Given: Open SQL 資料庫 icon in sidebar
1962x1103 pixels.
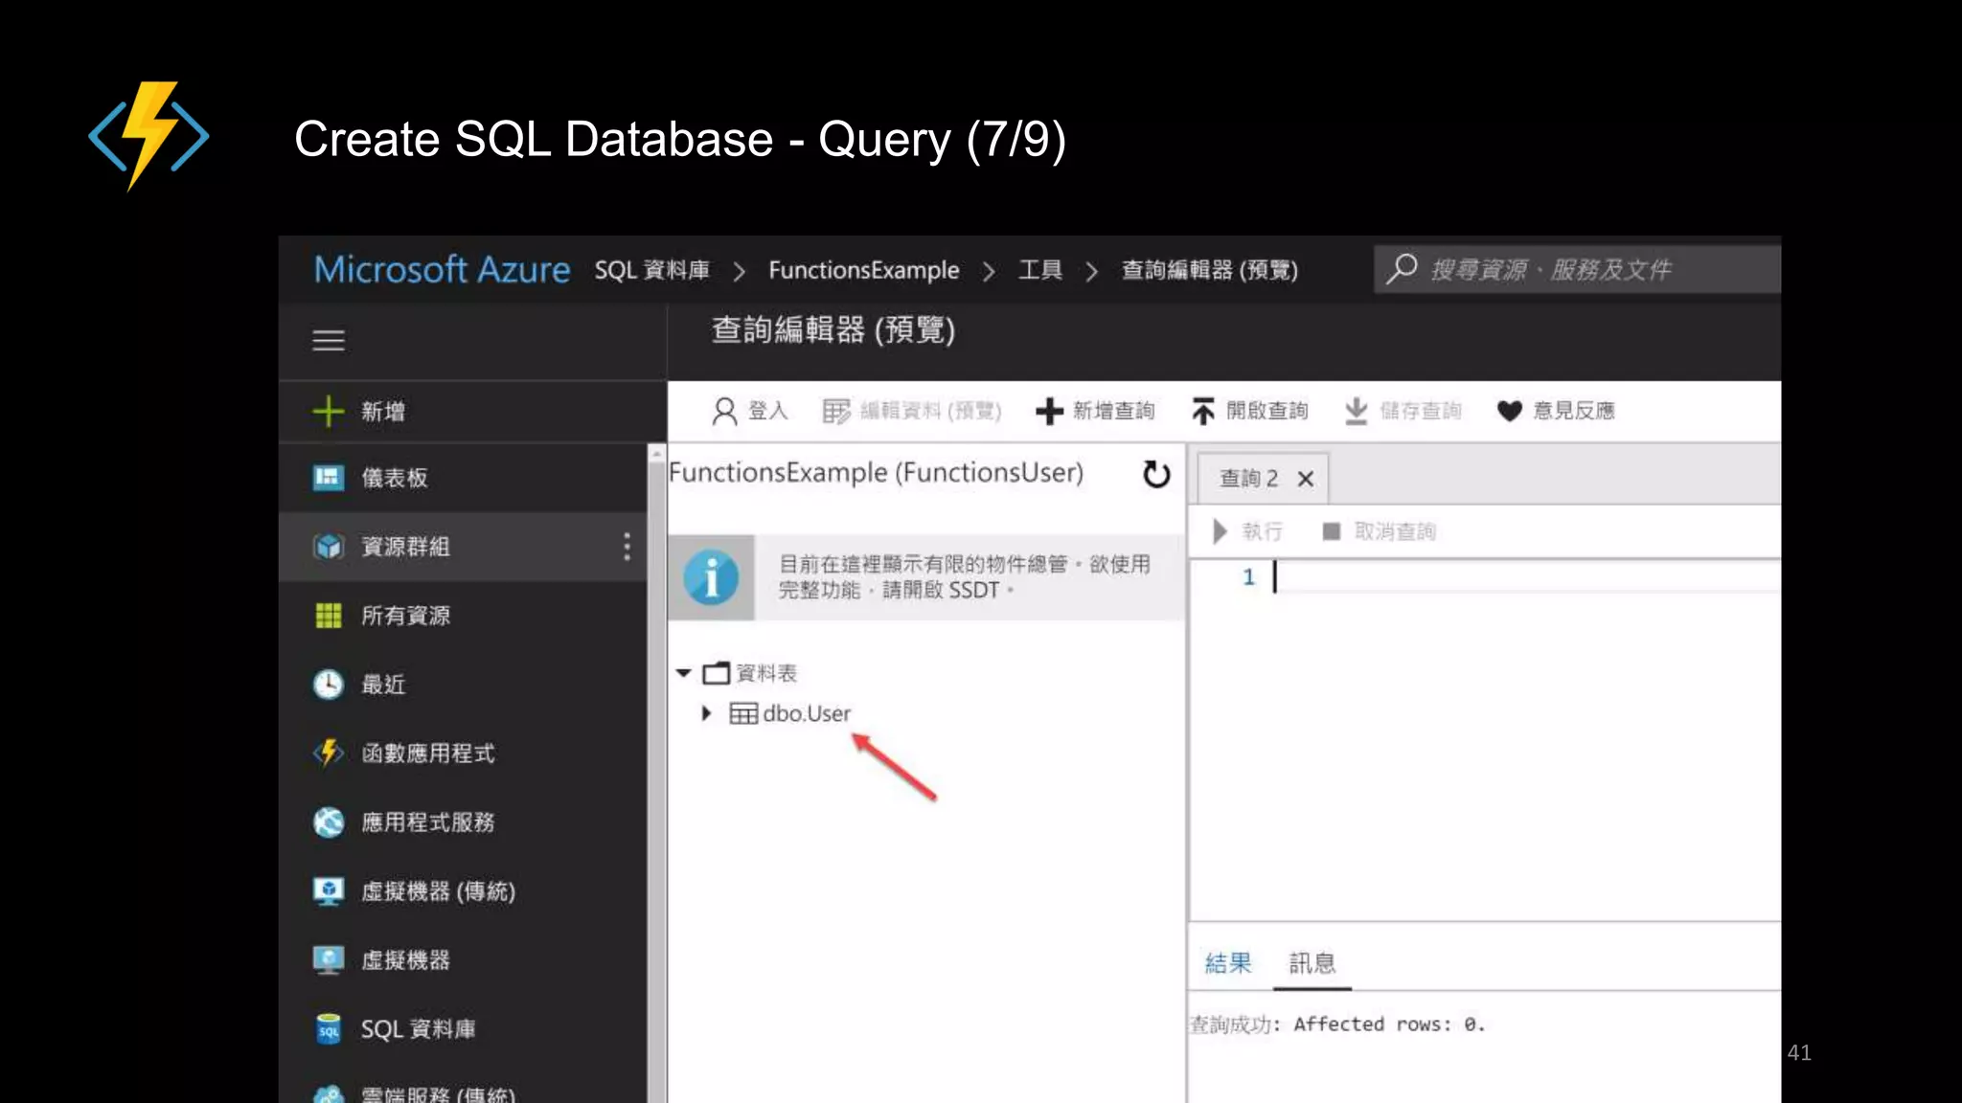Looking at the screenshot, I should click(x=328, y=1029).
